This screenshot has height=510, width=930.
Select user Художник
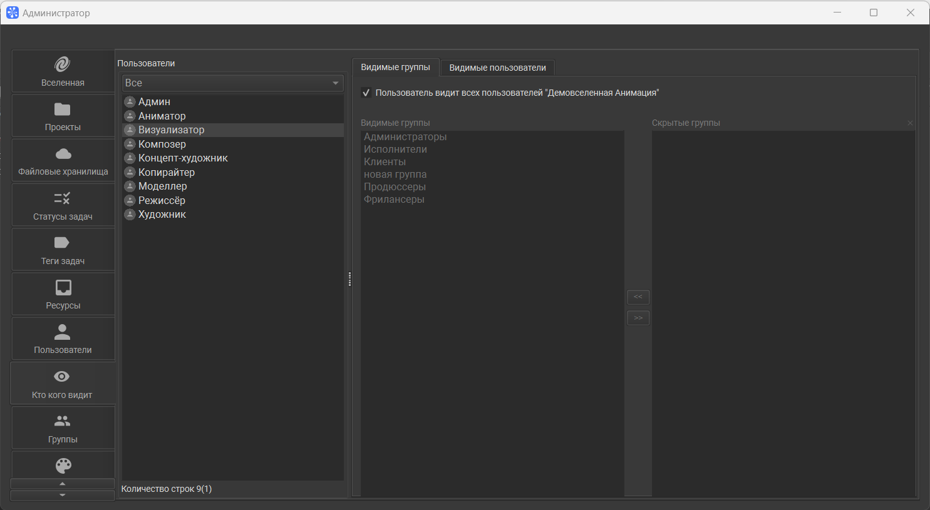[x=233, y=214]
